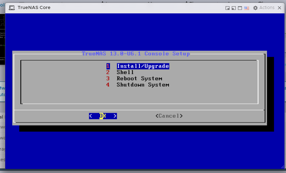
Task: Click the resize grip in console corner
Action: [x=283, y=167]
